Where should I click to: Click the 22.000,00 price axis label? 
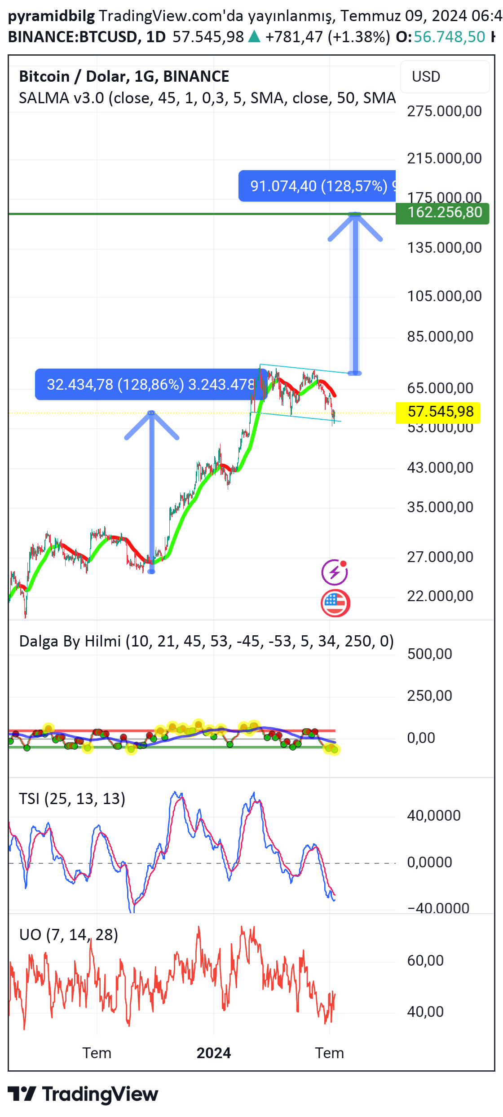coord(440,596)
